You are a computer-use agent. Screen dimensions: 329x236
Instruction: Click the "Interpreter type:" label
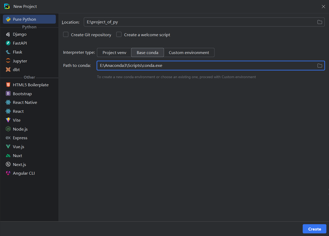[x=79, y=52]
